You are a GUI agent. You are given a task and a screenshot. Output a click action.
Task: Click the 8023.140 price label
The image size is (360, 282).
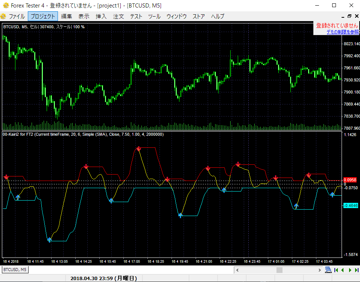[352, 44]
